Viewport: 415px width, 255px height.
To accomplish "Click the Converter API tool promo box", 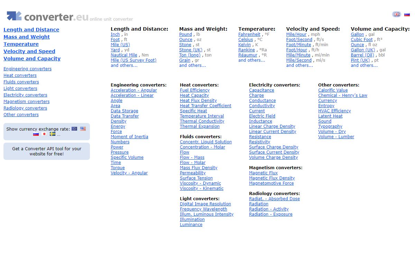I will coord(47,151).
